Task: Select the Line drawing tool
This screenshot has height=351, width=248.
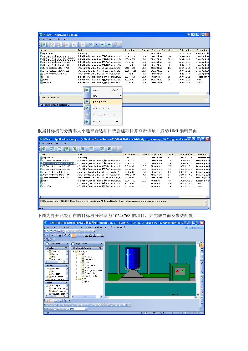Action: (x=202, y=263)
